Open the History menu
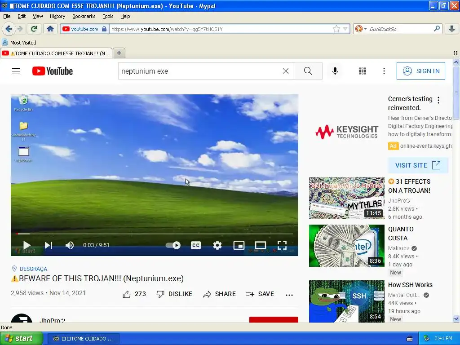Screen dimensions: 460x345 (57, 16)
